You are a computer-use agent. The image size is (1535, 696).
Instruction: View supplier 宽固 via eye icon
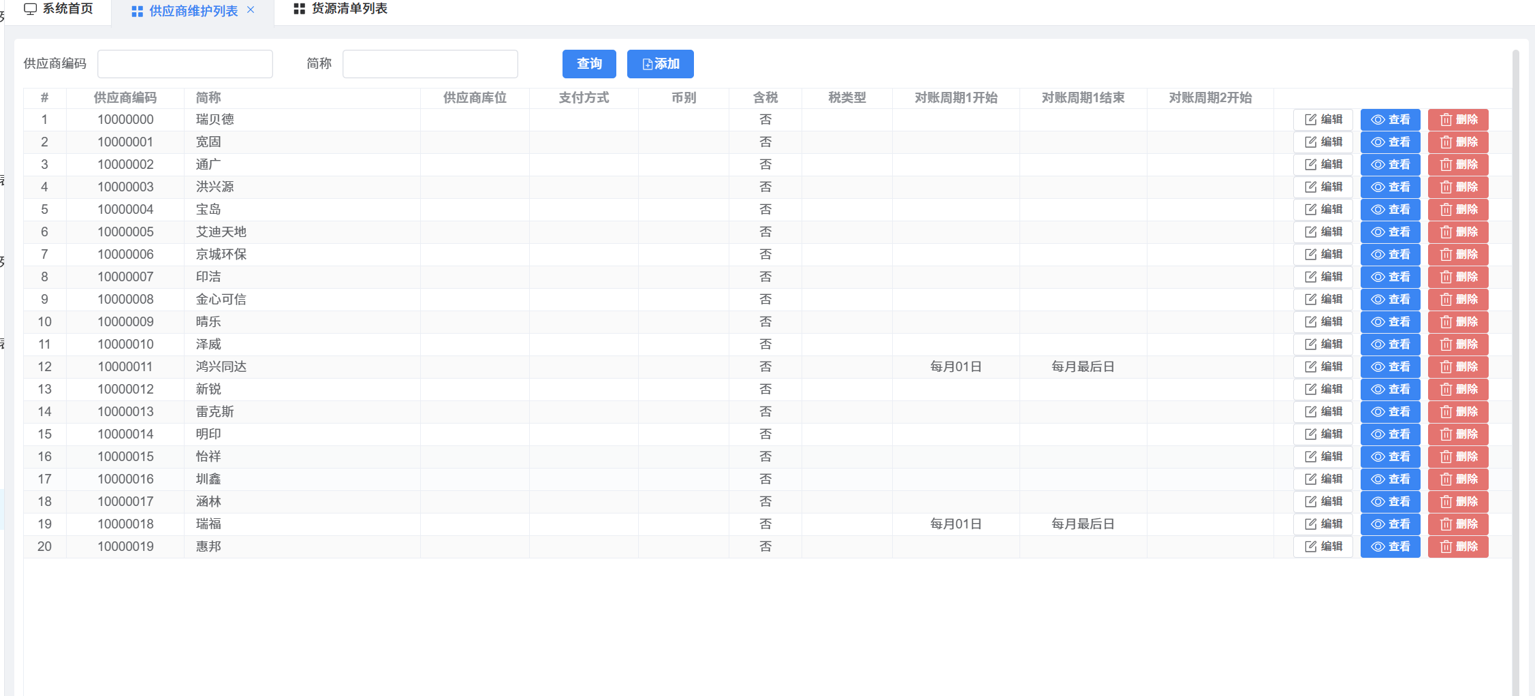[1390, 142]
